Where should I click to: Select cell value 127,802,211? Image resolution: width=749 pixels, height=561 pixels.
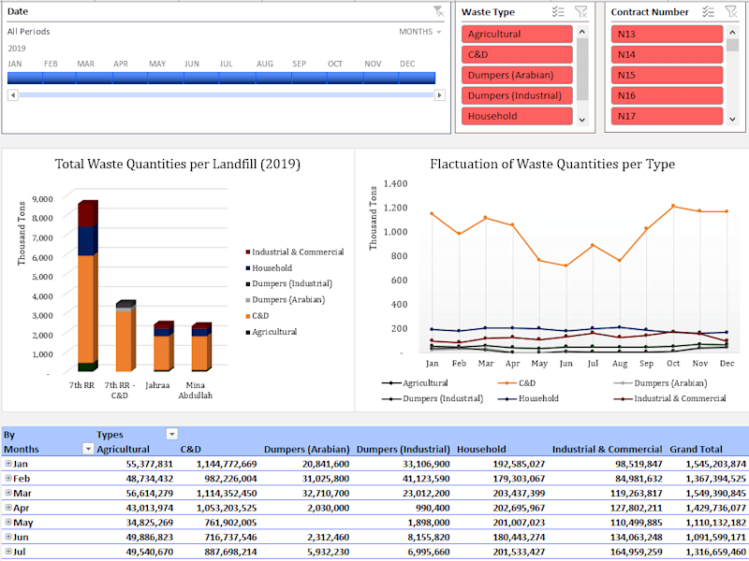click(637, 508)
